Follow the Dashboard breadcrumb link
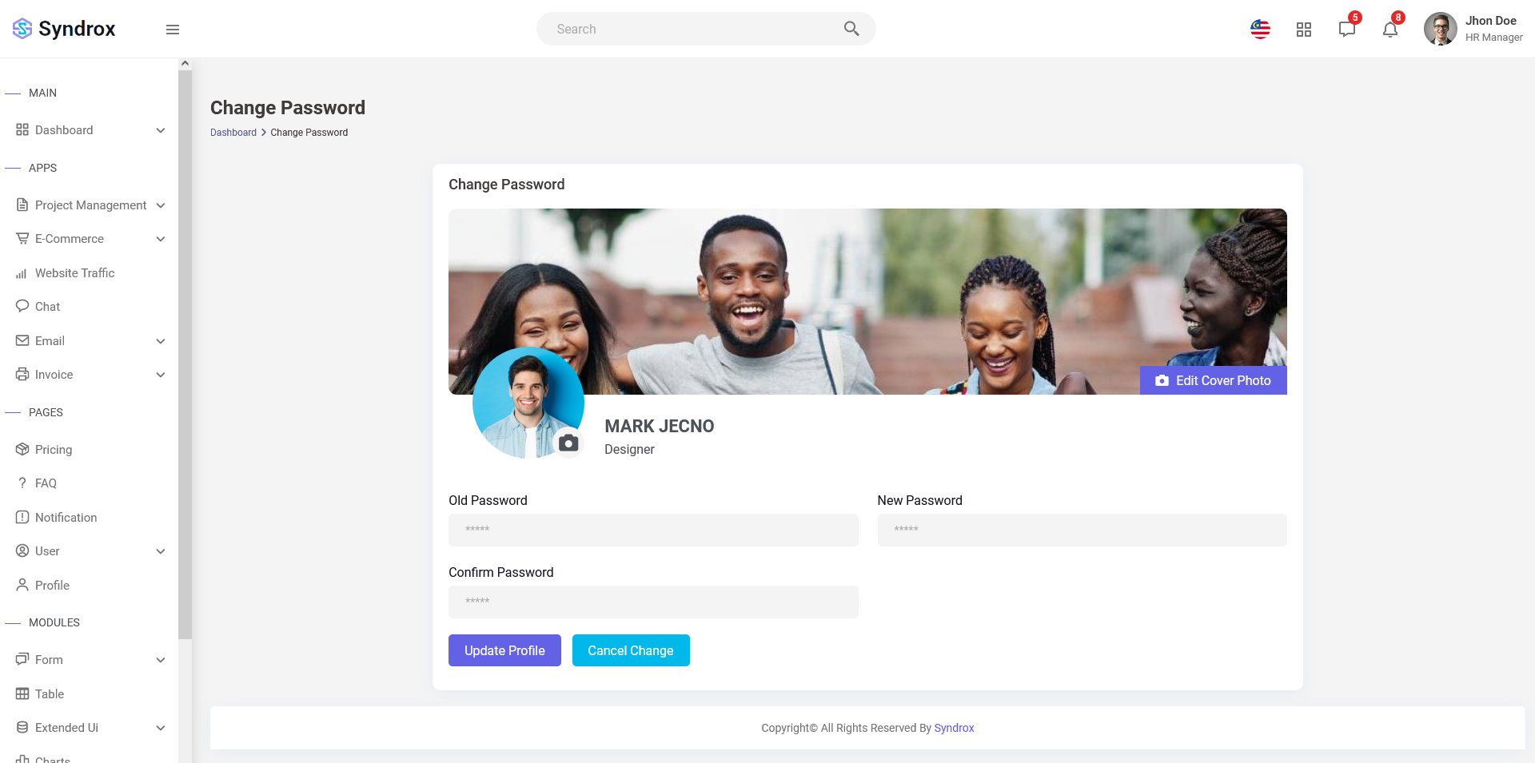This screenshot has height=763, width=1535. [233, 133]
